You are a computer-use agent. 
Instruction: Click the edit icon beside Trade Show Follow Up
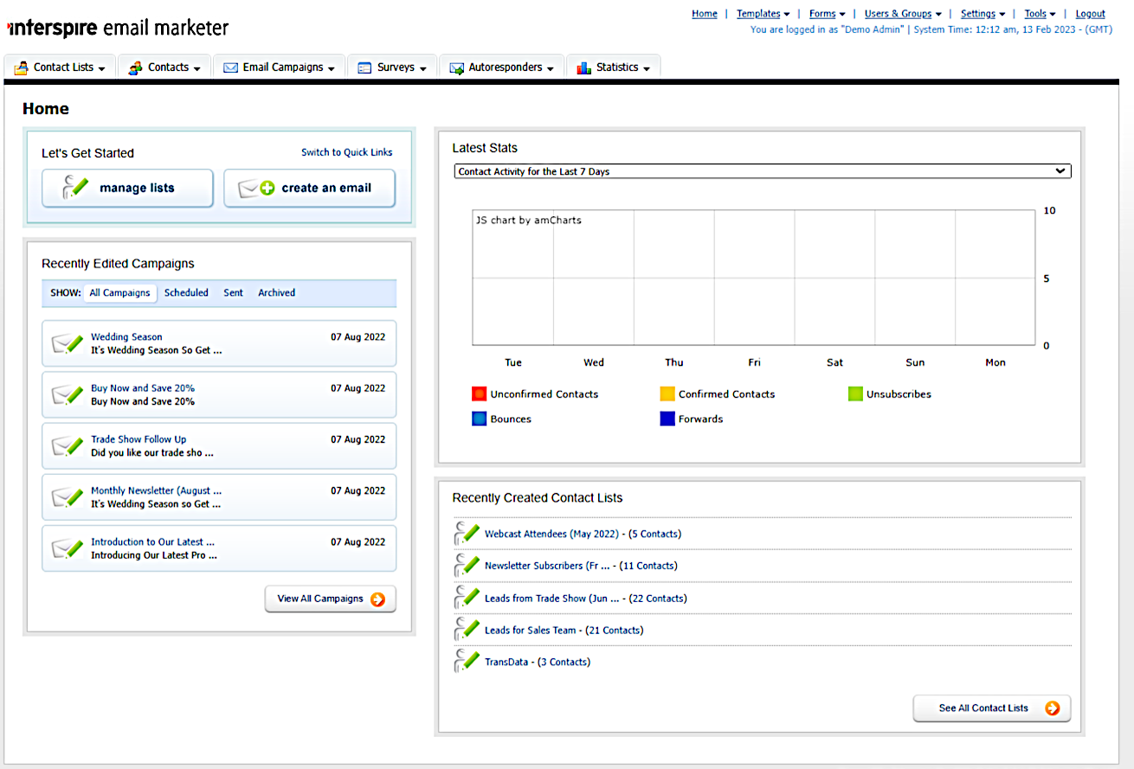pos(68,445)
